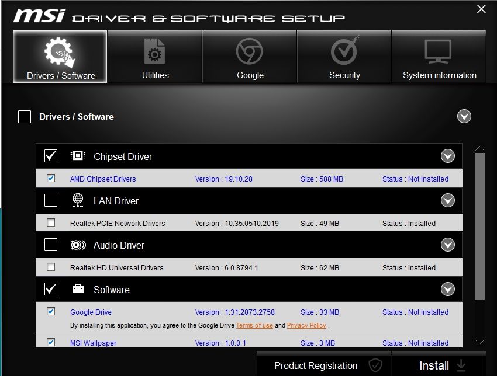Open the System information tab
Image resolution: width=497 pixels, height=376 pixels.
(439, 57)
